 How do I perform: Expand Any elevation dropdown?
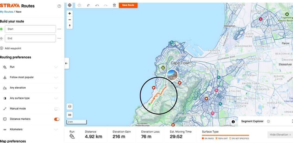point(56,88)
